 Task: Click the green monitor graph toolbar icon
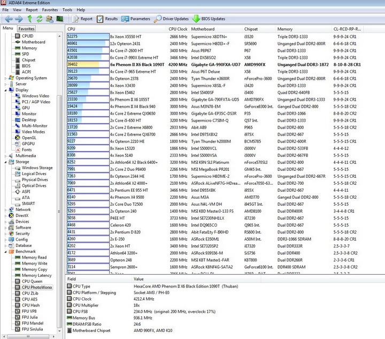[x=60, y=19]
